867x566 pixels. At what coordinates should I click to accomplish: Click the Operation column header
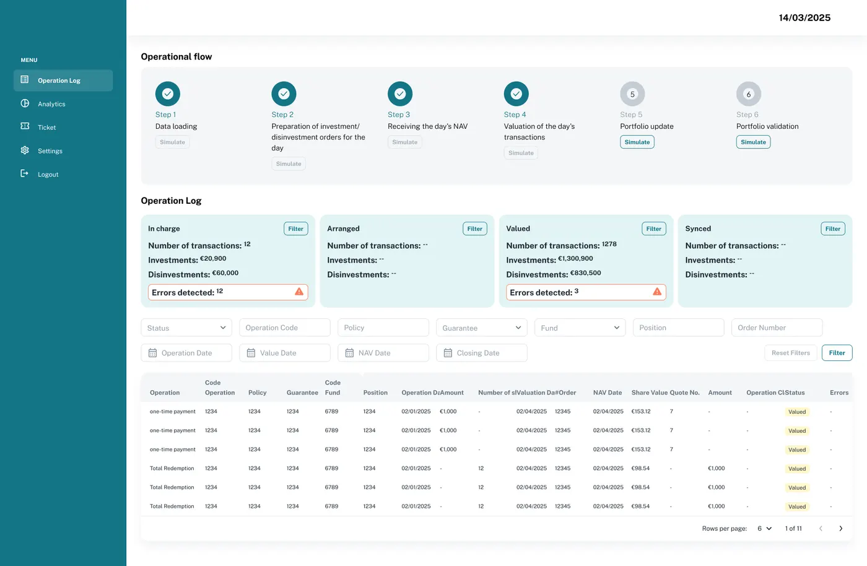click(x=165, y=393)
